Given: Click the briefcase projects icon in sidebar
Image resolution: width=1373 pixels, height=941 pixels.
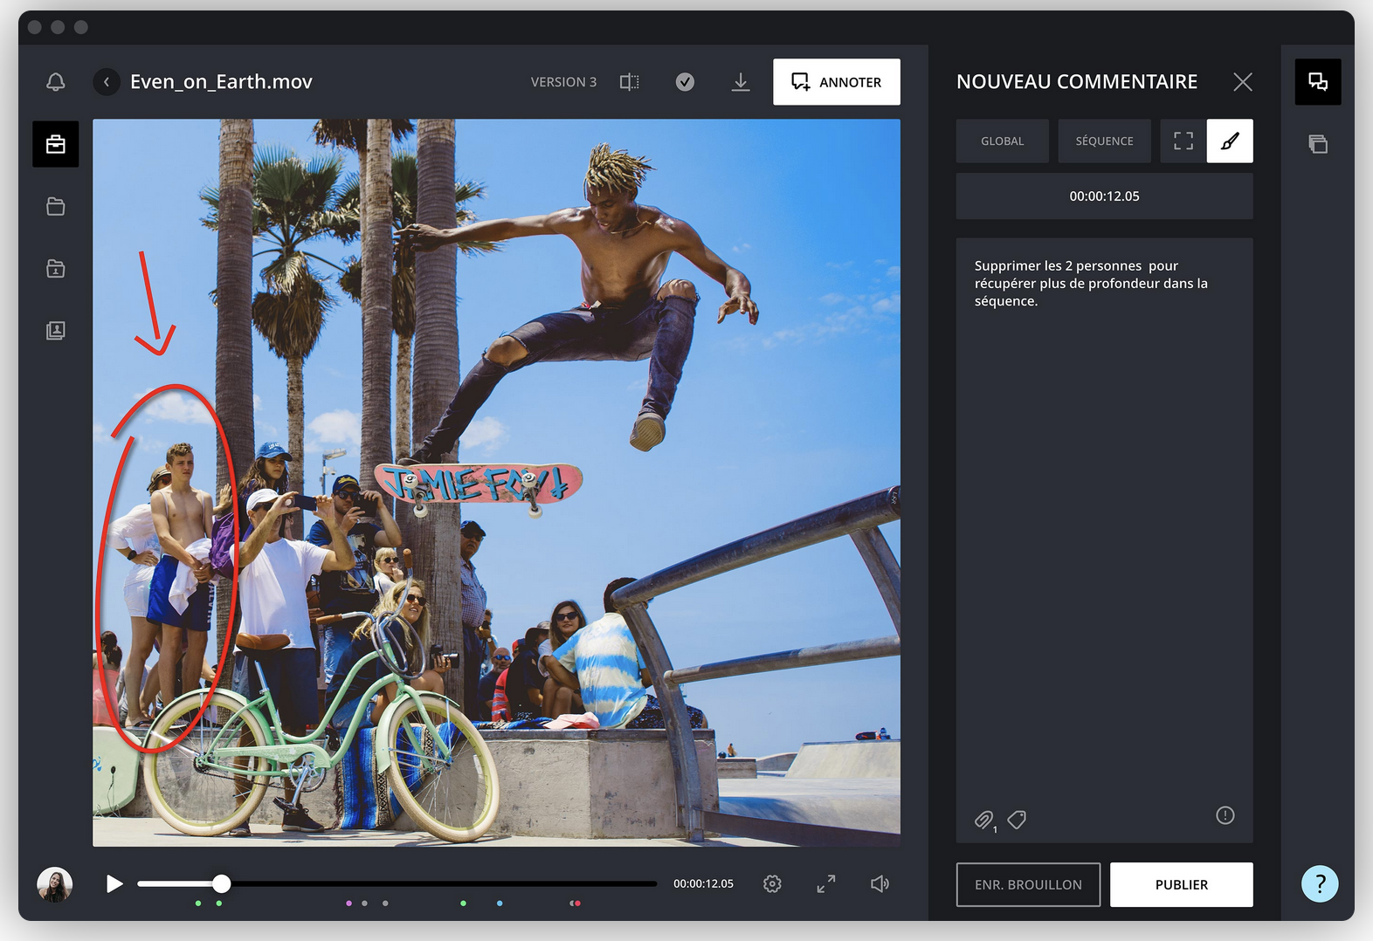Looking at the screenshot, I should tap(56, 144).
